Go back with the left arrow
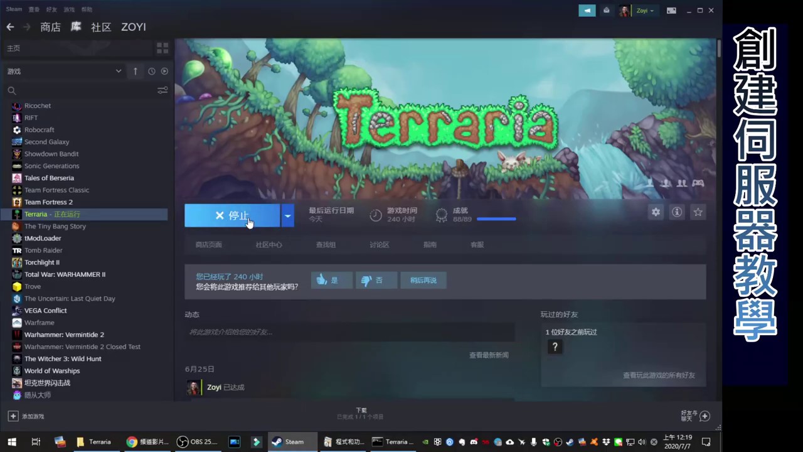The height and width of the screenshot is (452, 803). pyautogui.click(x=10, y=27)
